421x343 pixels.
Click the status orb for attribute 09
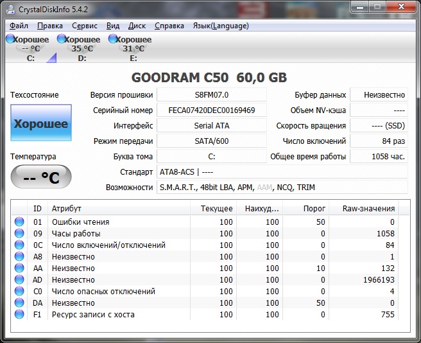point(19,233)
